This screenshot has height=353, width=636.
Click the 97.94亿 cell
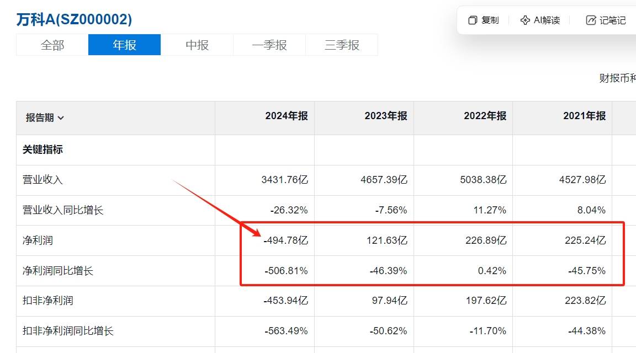[x=390, y=301]
